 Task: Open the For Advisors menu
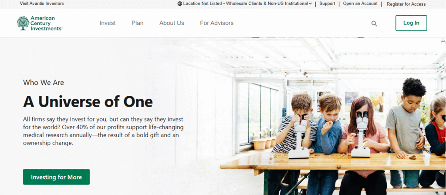coord(217,23)
